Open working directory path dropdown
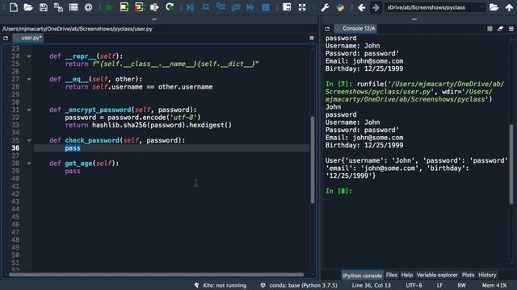 (x=481, y=7)
